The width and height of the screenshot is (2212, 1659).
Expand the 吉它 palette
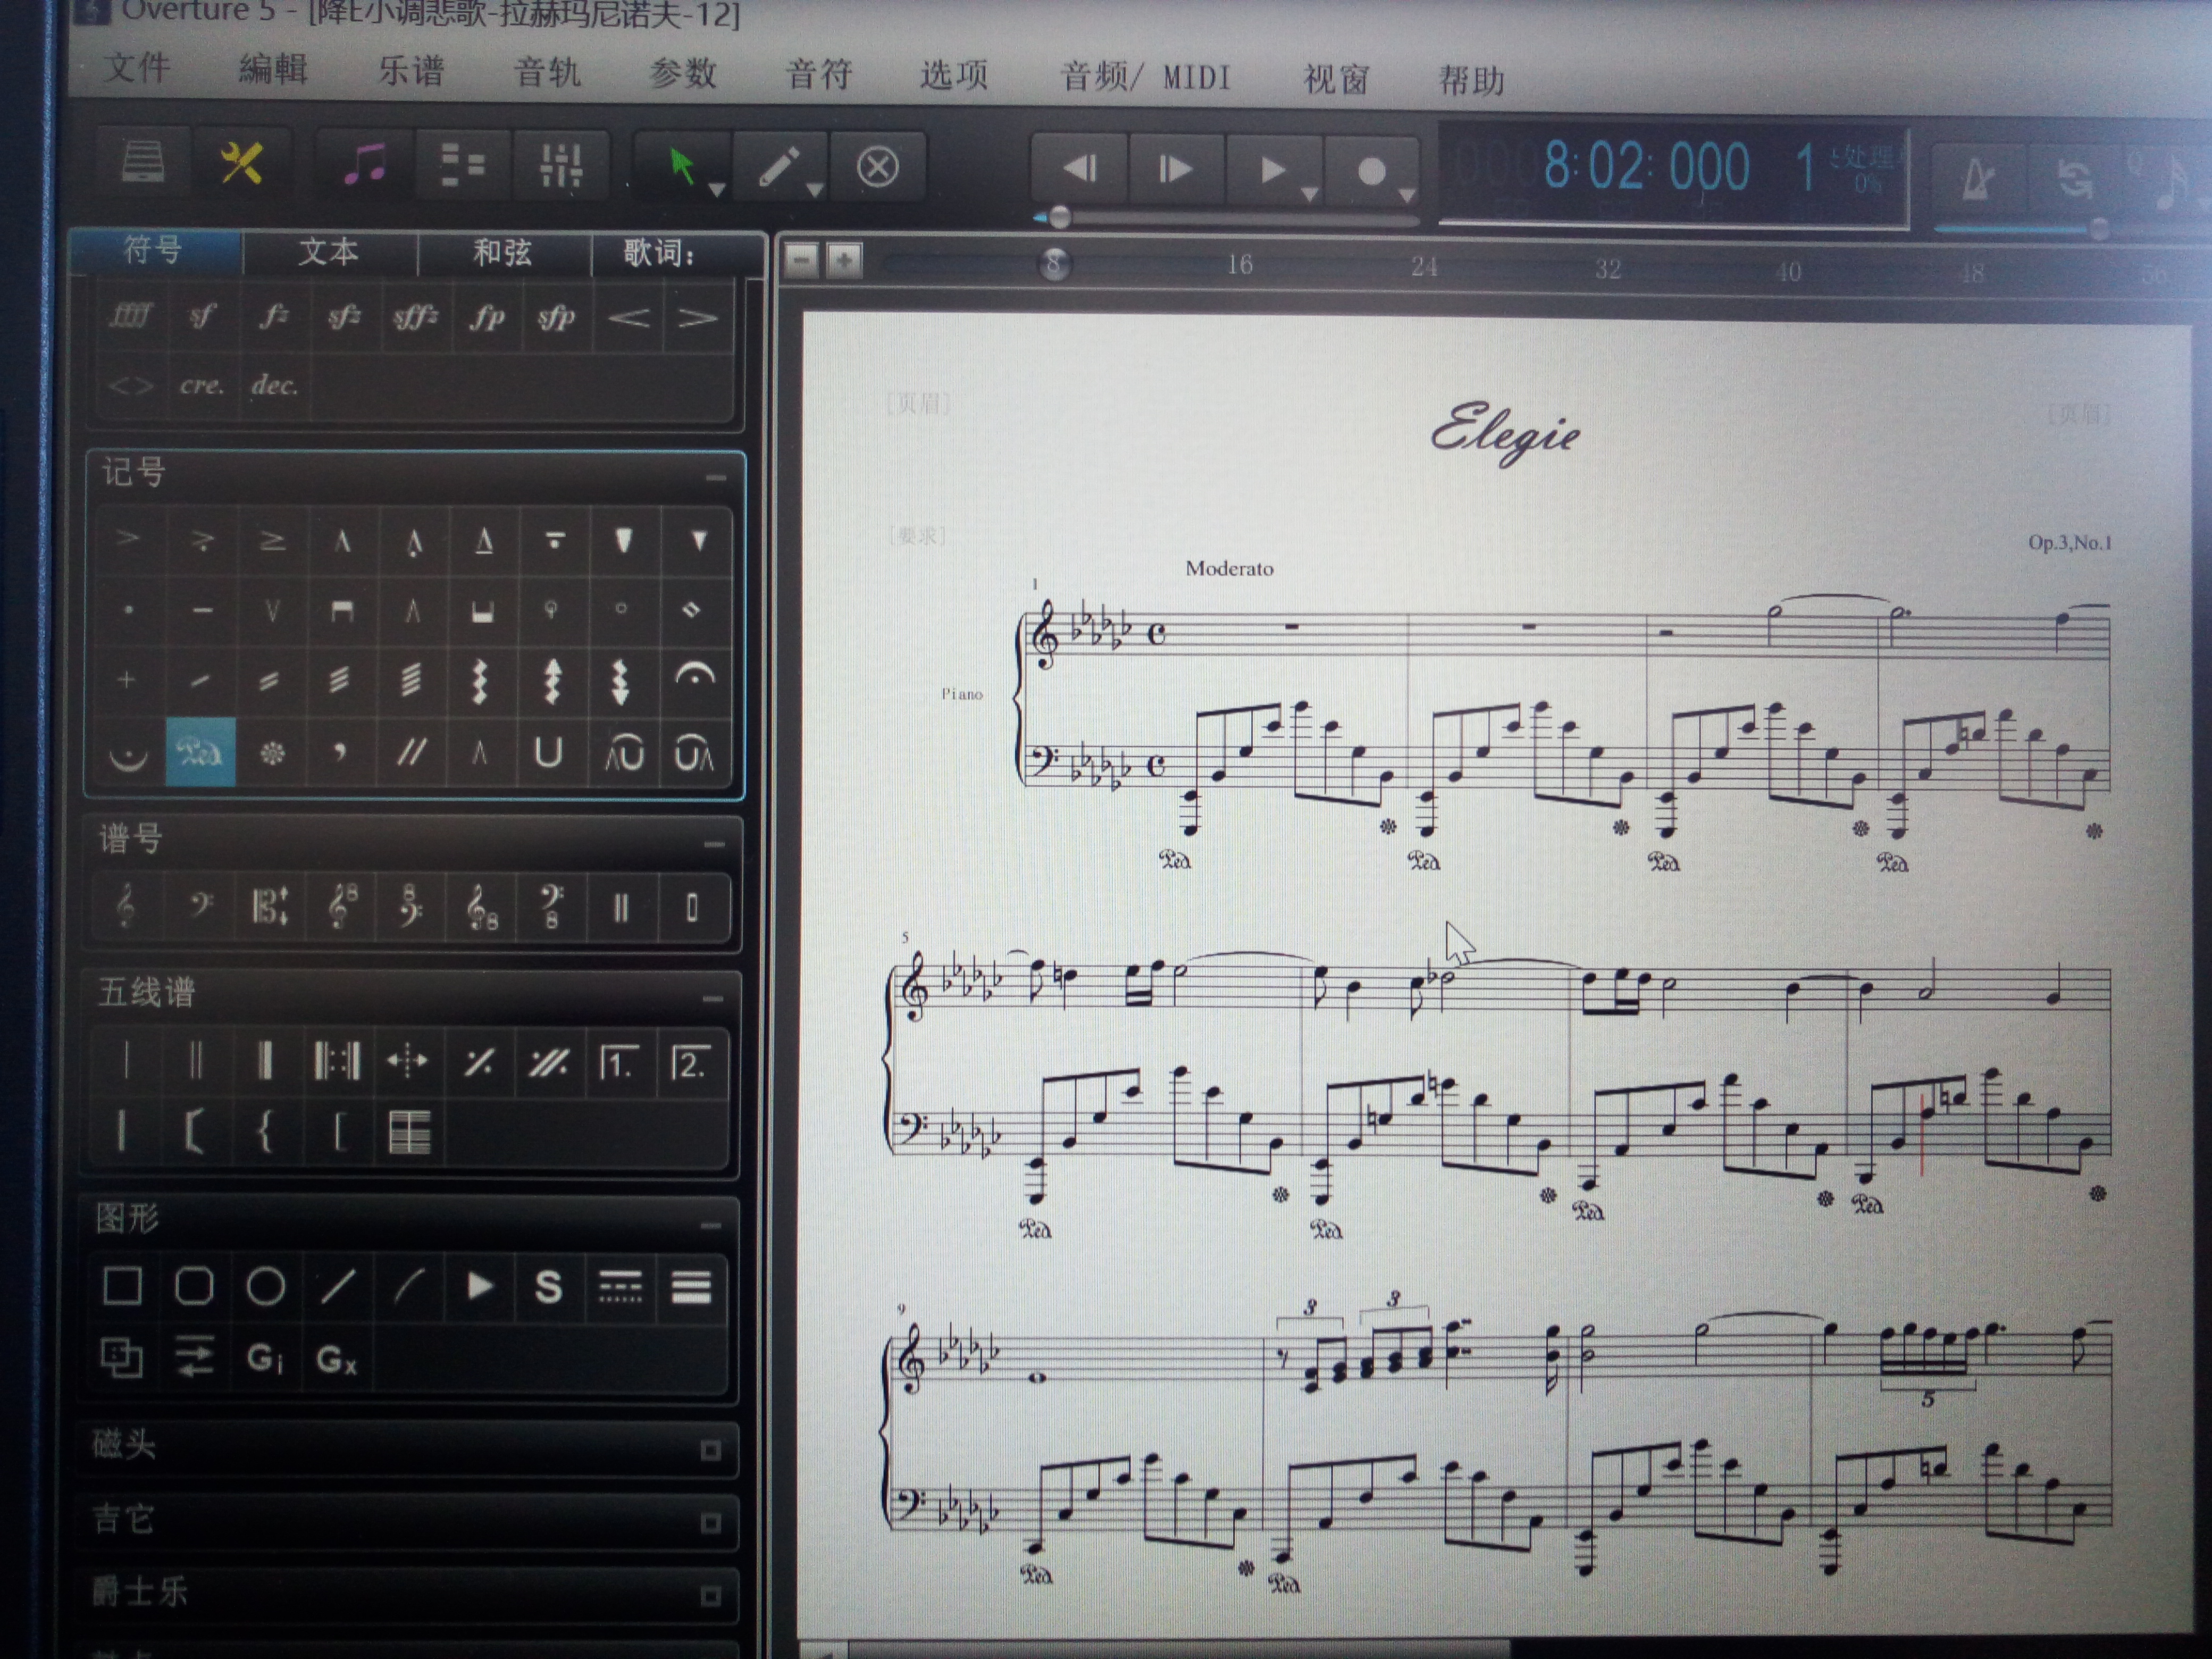[x=710, y=1523]
